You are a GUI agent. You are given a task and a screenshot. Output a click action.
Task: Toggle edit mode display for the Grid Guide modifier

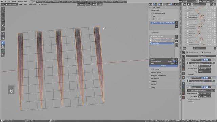202,78
